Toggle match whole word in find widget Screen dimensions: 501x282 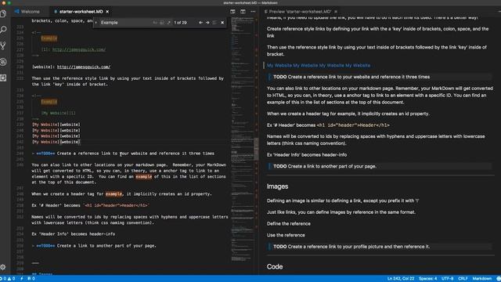pos(162,23)
